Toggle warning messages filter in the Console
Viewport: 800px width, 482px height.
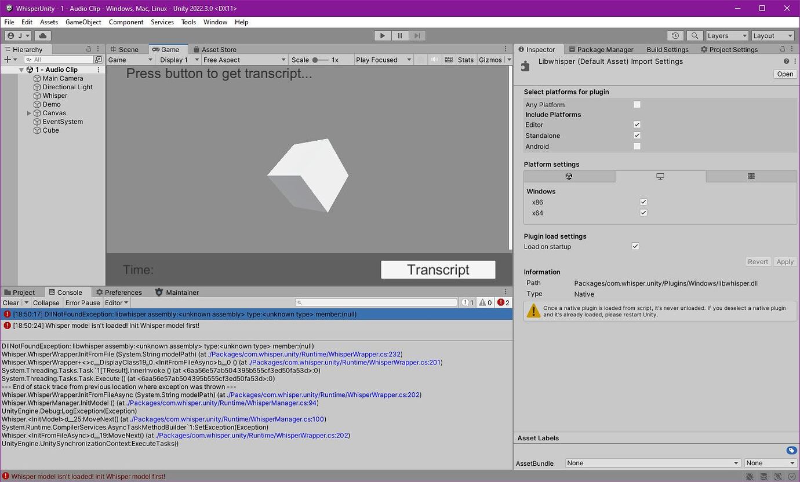pos(484,302)
